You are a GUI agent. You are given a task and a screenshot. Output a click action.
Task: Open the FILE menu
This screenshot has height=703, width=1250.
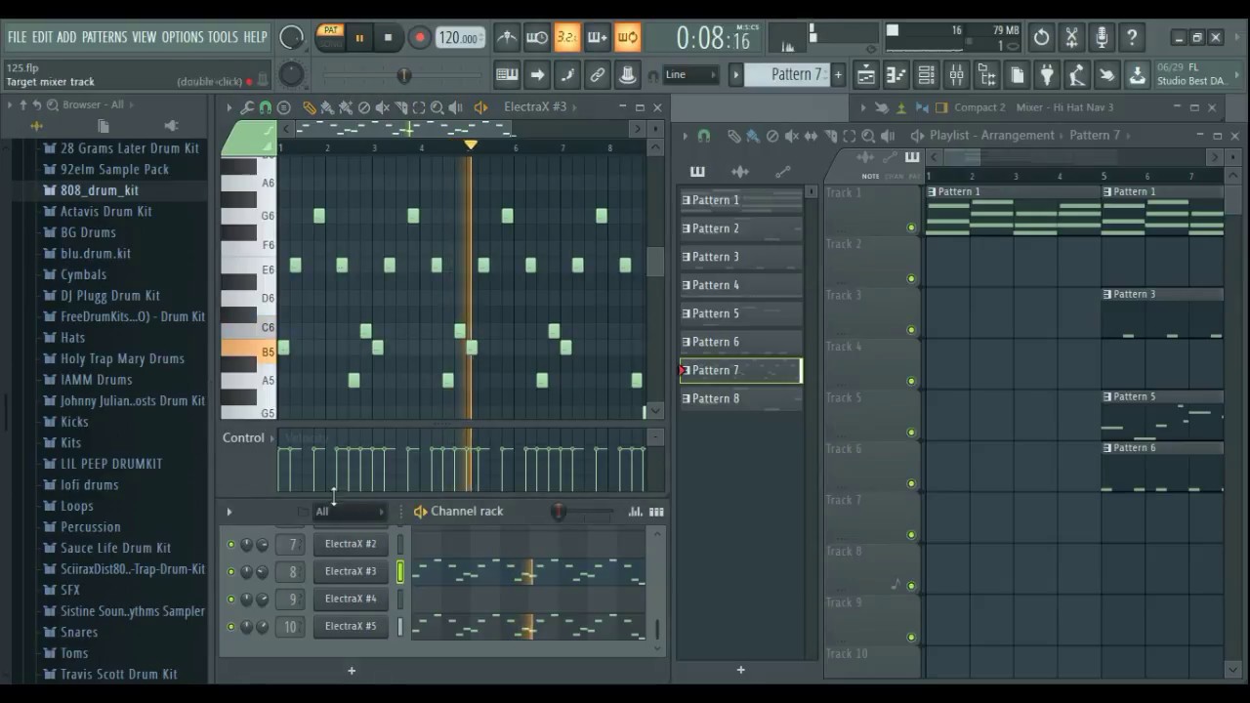pos(18,37)
